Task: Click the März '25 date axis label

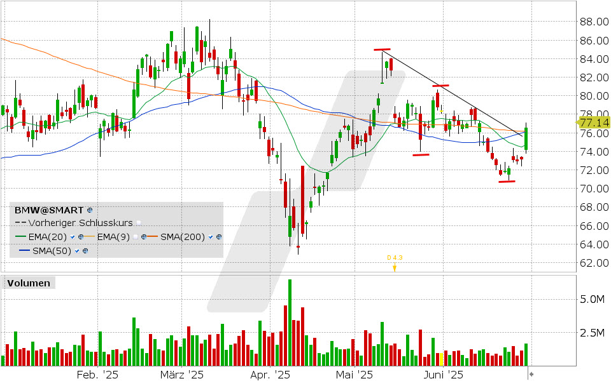Action: (x=182, y=375)
